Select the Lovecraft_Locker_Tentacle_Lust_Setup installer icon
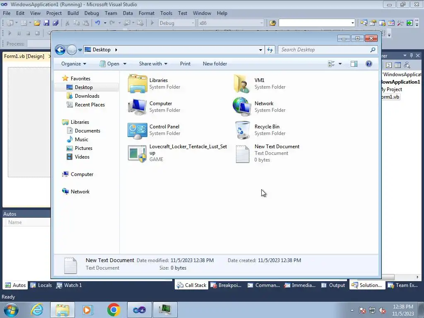The width and height of the screenshot is (424, 318). 137,154
